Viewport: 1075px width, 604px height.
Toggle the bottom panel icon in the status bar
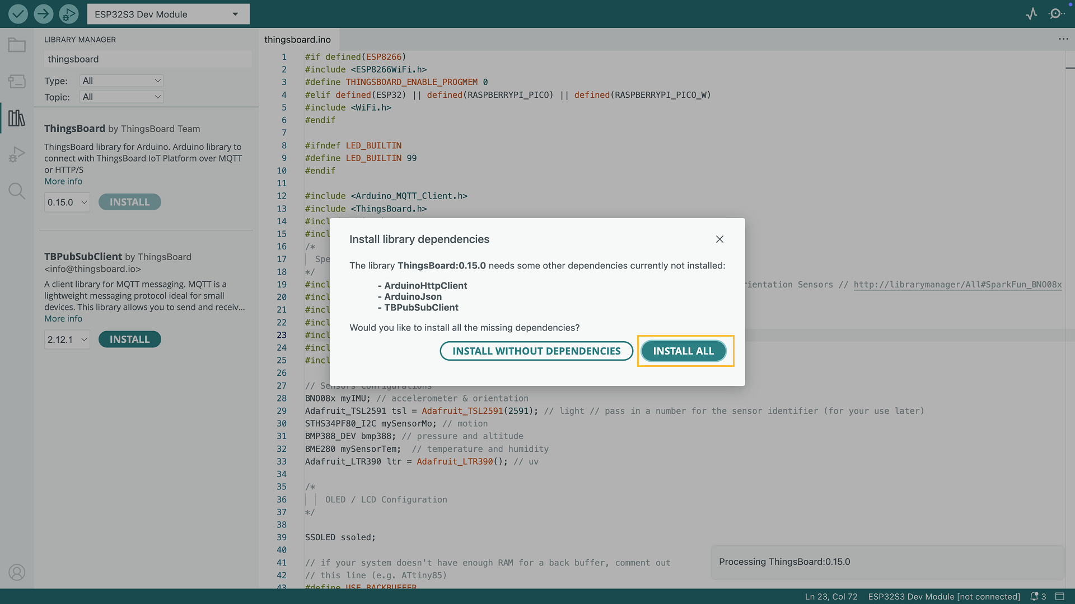pyautogui.click(x=1060, y=597)
